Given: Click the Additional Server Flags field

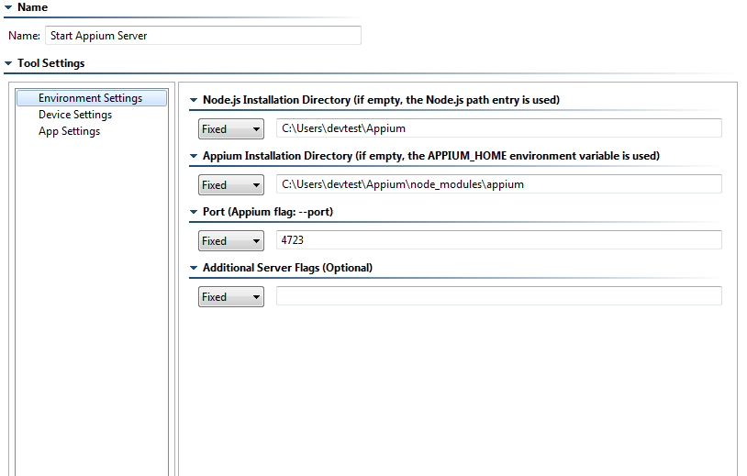Looking at the screenshot, I should [x=499, y=295].
